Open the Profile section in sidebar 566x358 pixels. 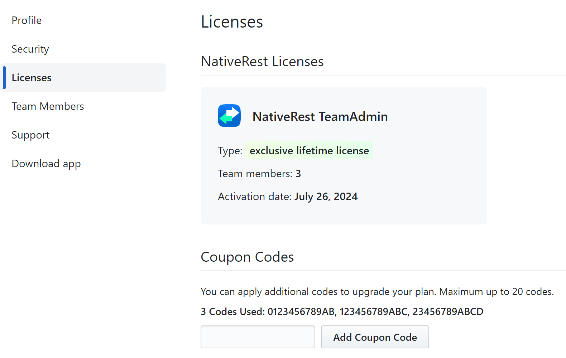(27, 20)
